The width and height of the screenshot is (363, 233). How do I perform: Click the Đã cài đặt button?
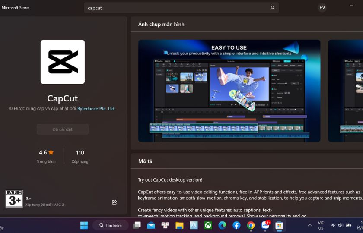click(63, 129)
